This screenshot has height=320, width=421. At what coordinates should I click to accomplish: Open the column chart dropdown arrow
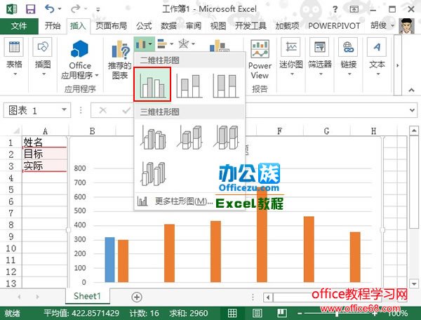pos(151,44)
